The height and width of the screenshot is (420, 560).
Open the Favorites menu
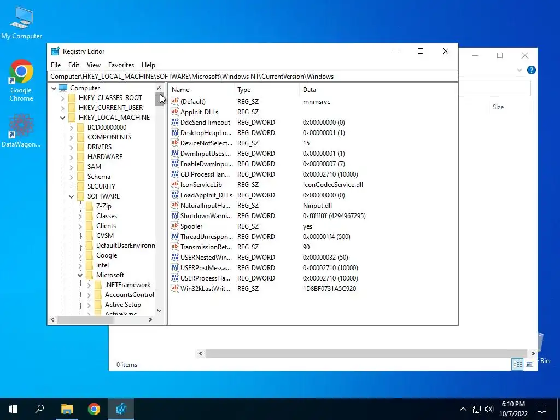pyautogui.click(x=121, y=65)
